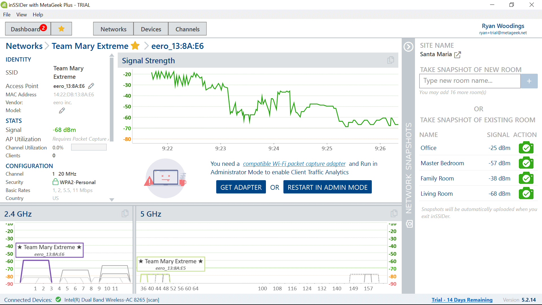Take snapshot of Family Room
The width and height of the screenshot is (542, 305).
[x=526, y=178]
